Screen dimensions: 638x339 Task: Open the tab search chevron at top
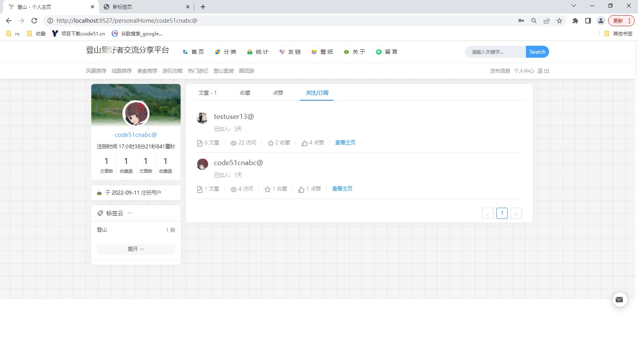pos(574,6)
